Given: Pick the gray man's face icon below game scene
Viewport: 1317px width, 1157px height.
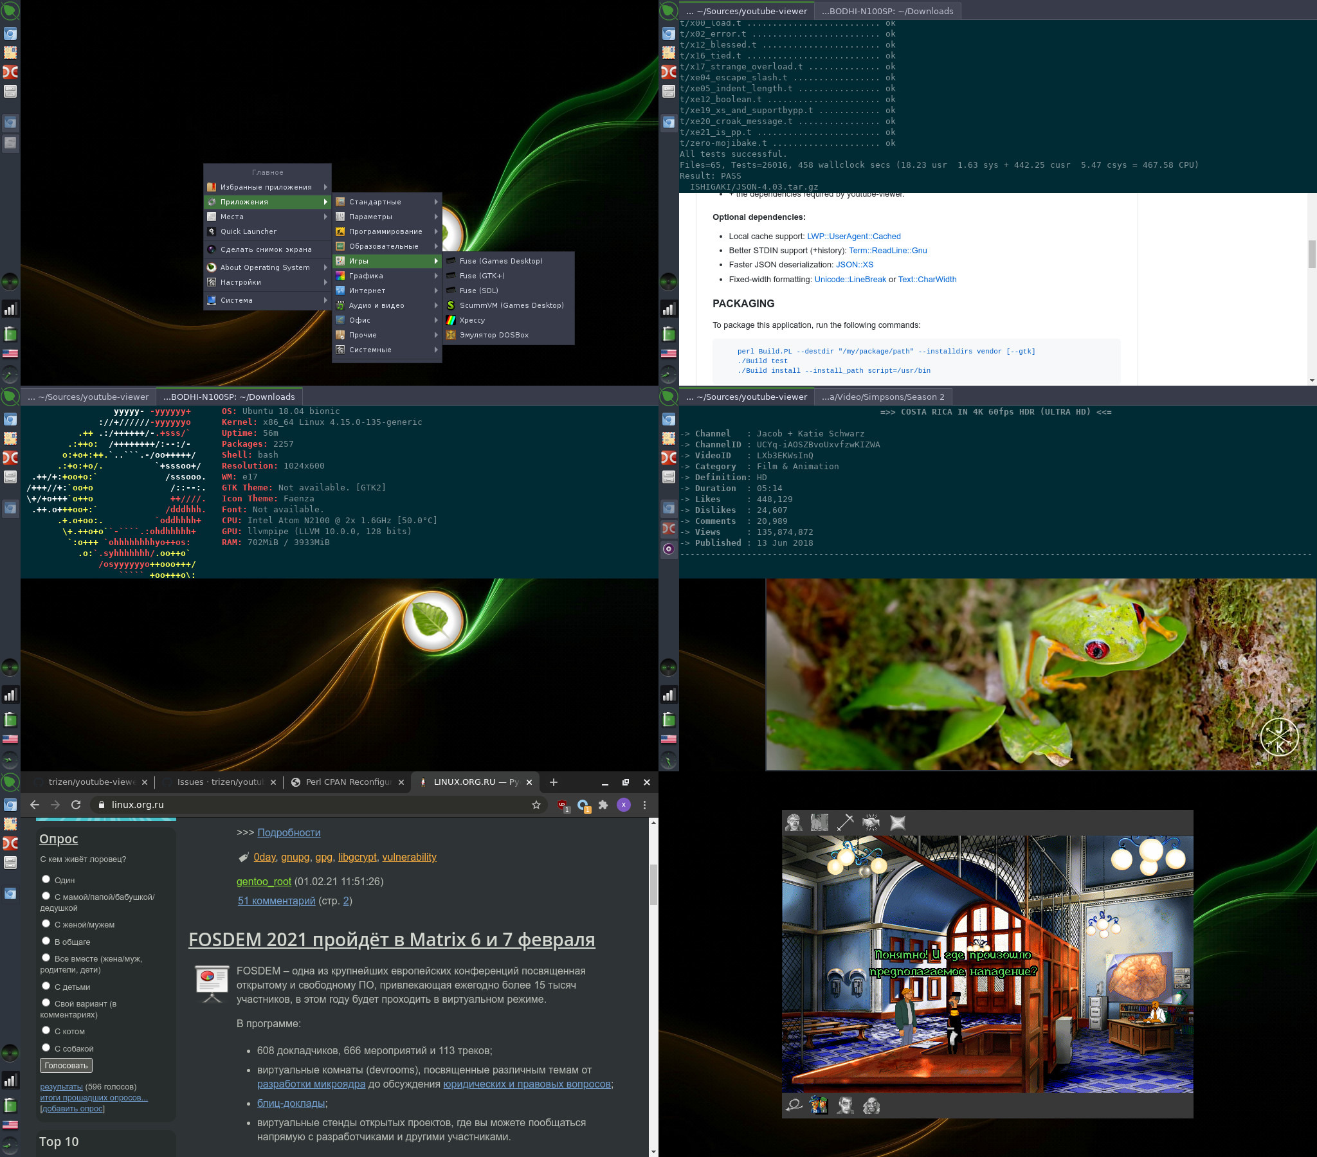Looking at the screenshot, I should pos(846,1106).
